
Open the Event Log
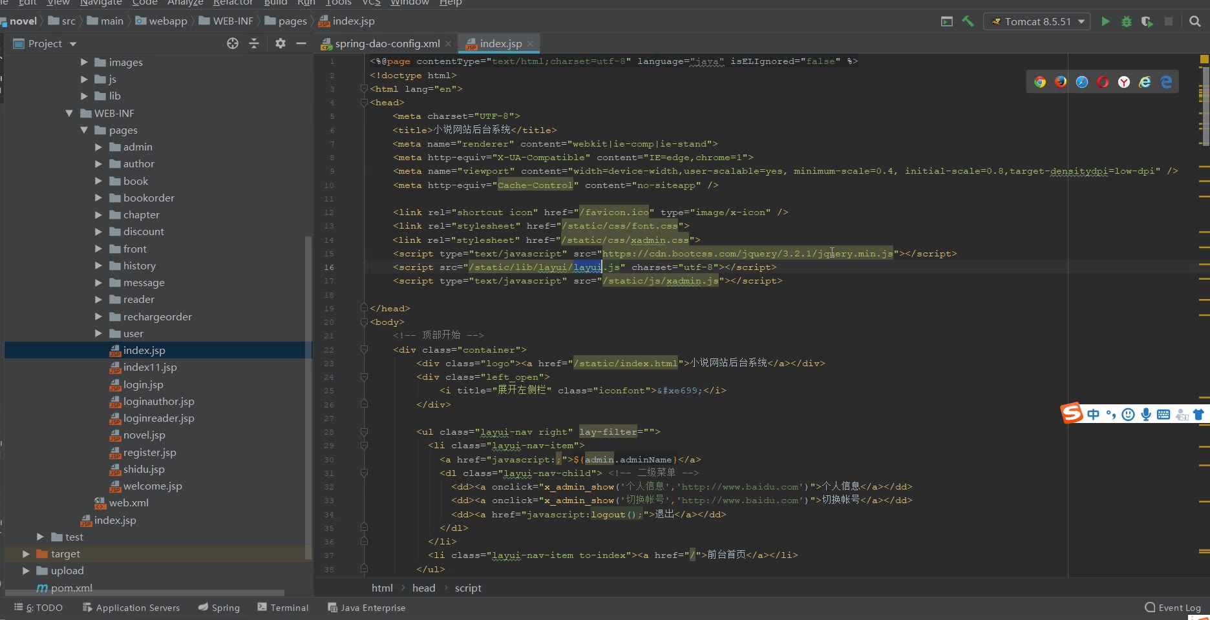coord(1173,608)
